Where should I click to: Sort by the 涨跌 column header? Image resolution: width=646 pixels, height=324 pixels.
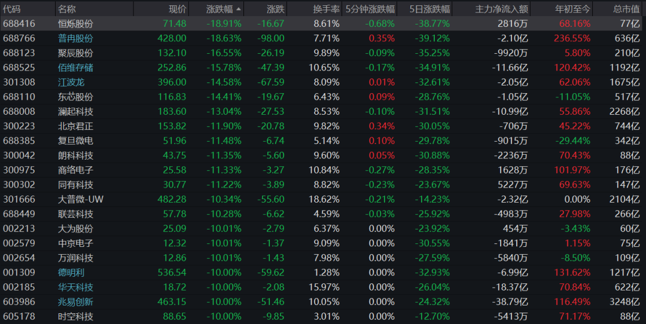pos(276,9)
